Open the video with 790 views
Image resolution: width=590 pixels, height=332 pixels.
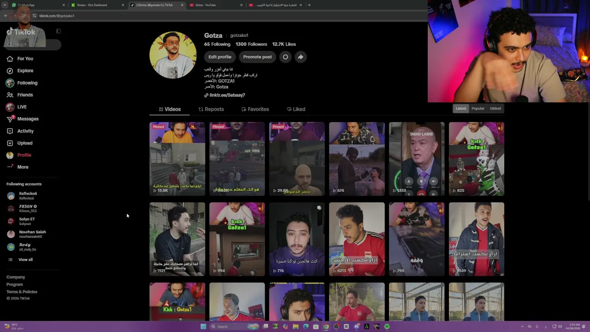(417, 239)
